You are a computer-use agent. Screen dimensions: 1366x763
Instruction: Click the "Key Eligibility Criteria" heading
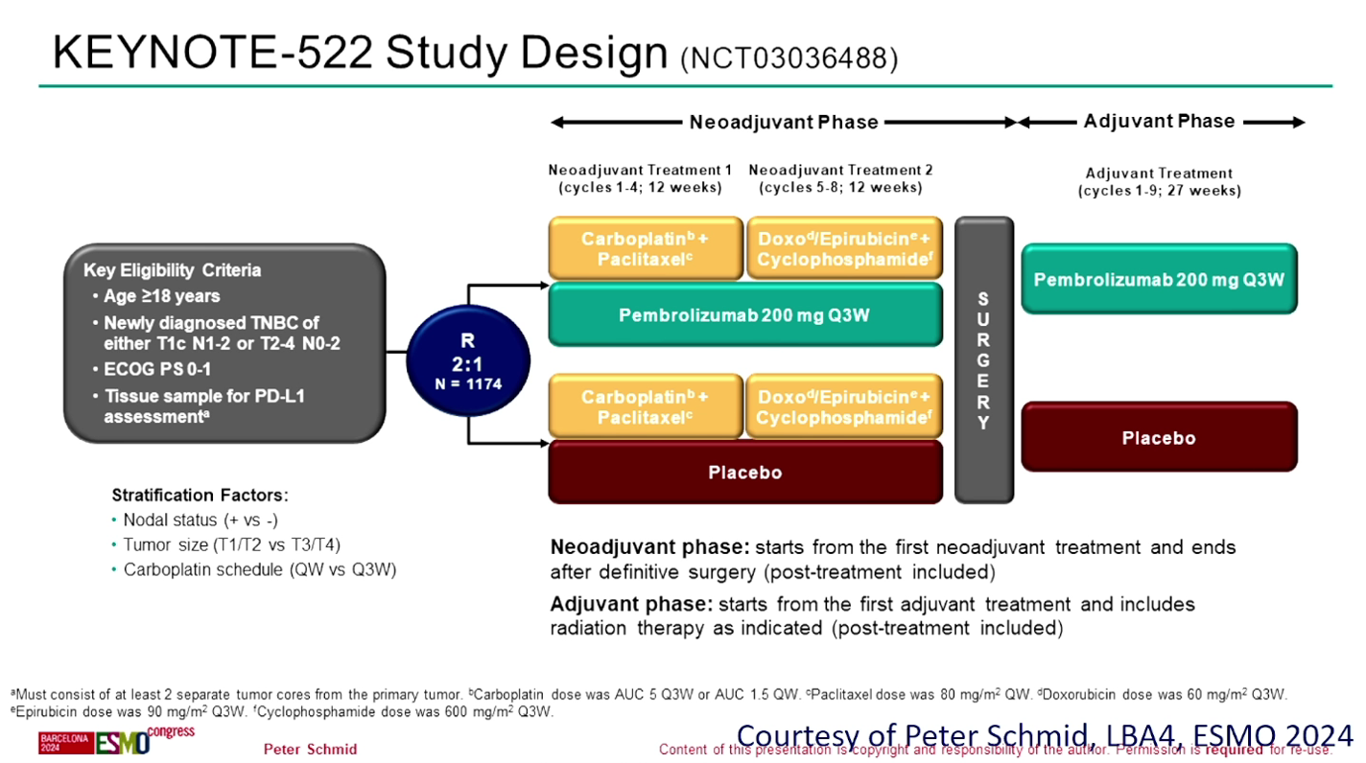tap(172, 269)
